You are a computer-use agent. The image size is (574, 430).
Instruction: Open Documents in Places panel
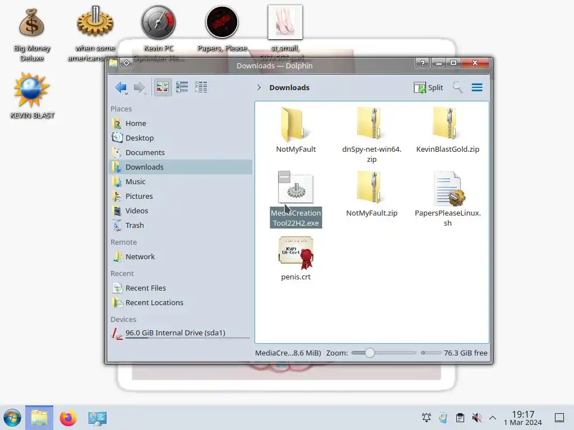(180, 152)
